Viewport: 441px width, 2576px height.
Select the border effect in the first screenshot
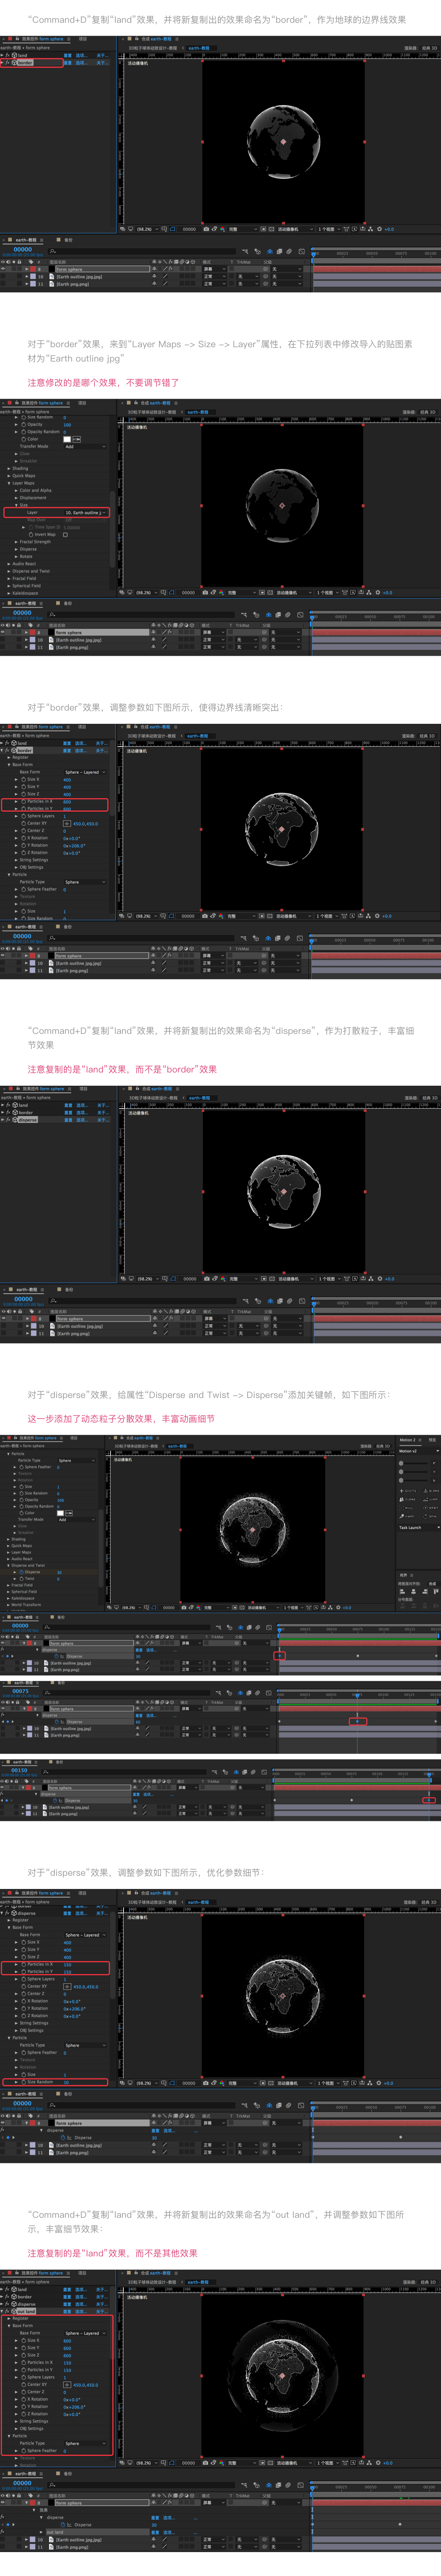(x=25, y=63)
